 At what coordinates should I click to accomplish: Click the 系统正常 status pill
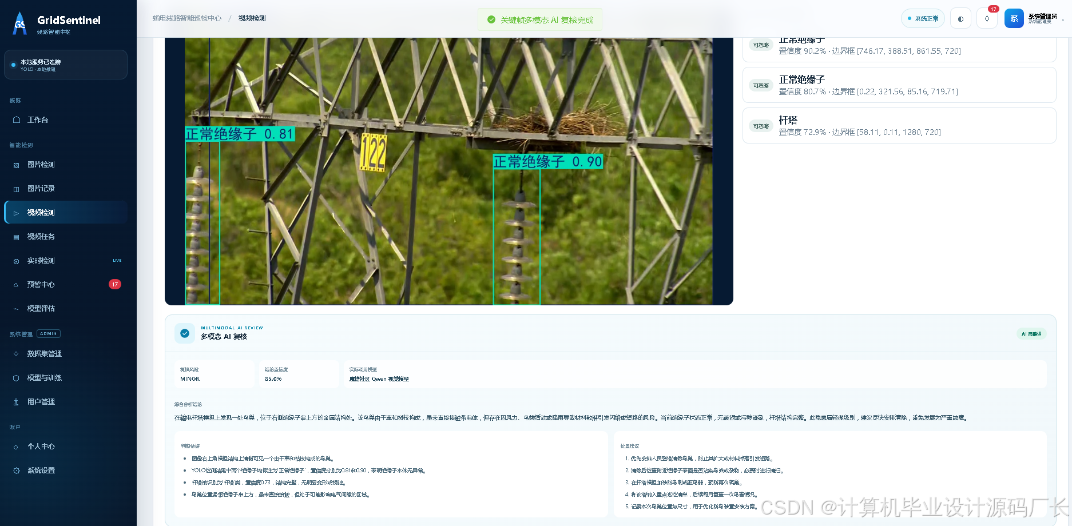point(923,18)
